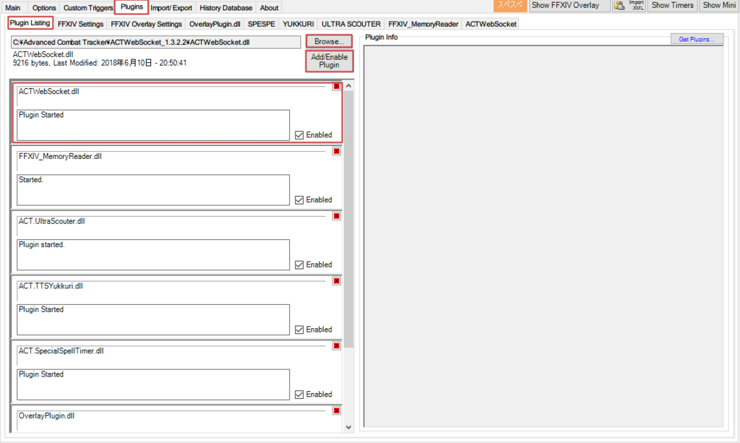Click ACT.TTSYukkuri.dll Plugin Started status box

pyautogui.click(x=153, y=320)
